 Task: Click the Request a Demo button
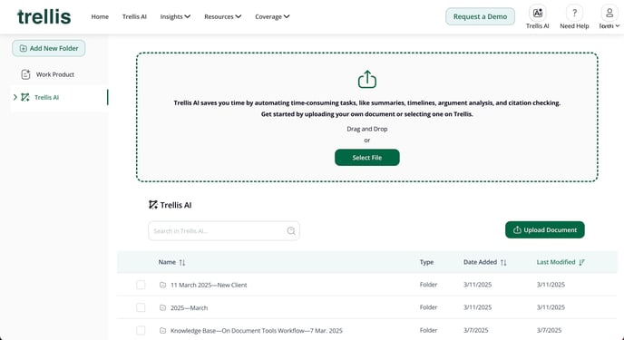pyautogui.click(x=480, y=16)
